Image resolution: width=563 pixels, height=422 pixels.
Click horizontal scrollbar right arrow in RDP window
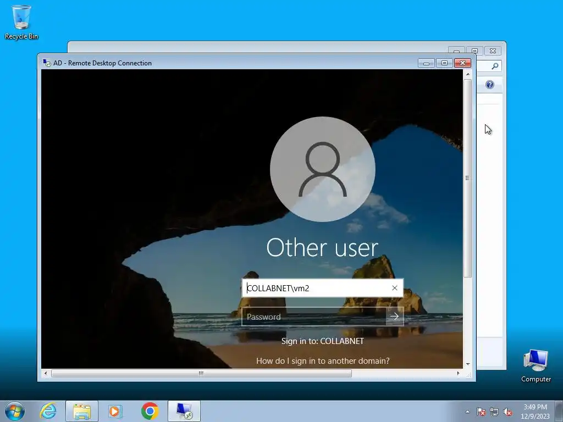tap(458, 373)
